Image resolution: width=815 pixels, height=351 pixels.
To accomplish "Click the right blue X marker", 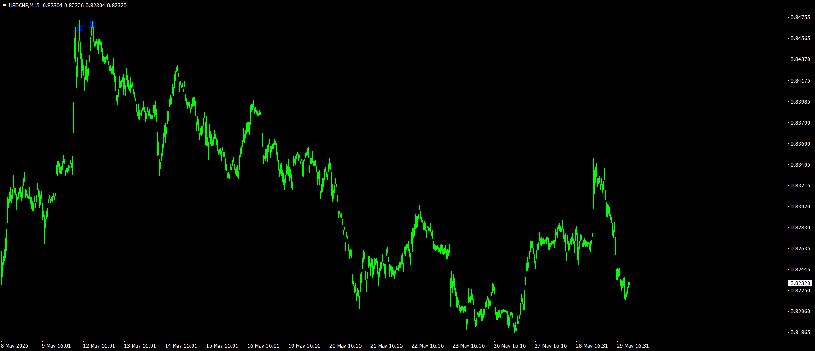I will pos(92,24).
